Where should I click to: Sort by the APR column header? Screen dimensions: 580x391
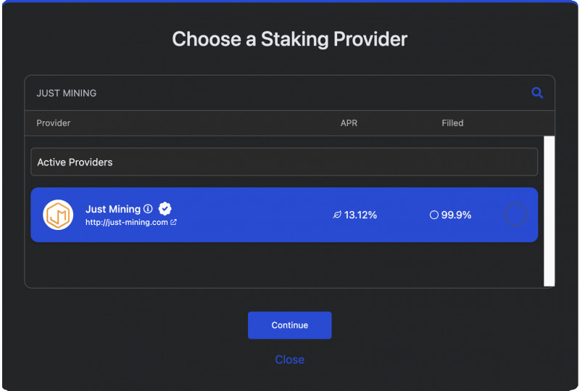349,123
